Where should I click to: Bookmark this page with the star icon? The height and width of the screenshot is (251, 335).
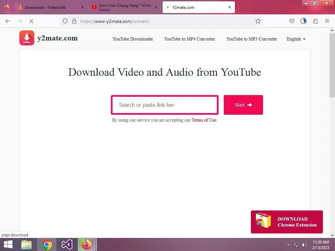click(x=258, y=21)
